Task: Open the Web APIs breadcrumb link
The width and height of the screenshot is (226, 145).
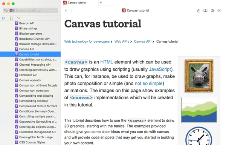Action: [122, 42]
